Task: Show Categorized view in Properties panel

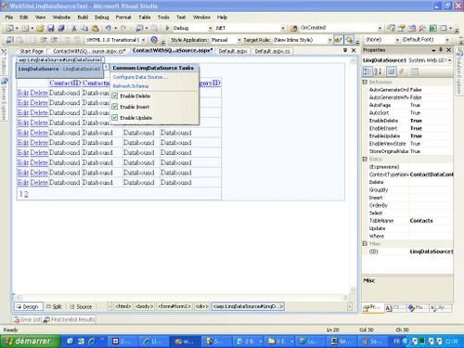Action: [x=367, y=71]
